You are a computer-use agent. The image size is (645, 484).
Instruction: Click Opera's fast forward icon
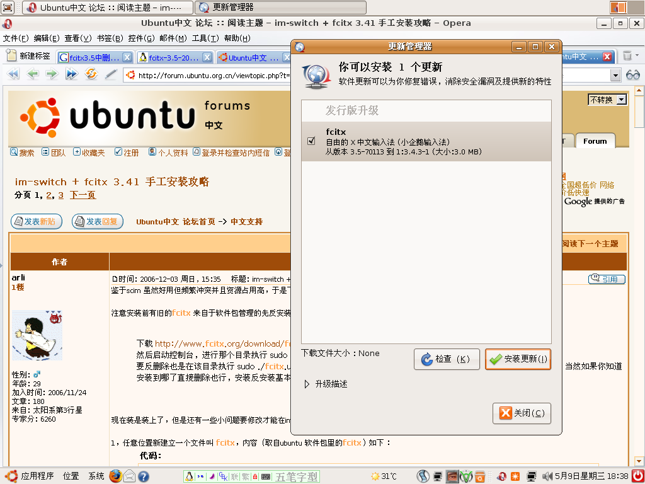pyautogui.click(x=72, y=74)
